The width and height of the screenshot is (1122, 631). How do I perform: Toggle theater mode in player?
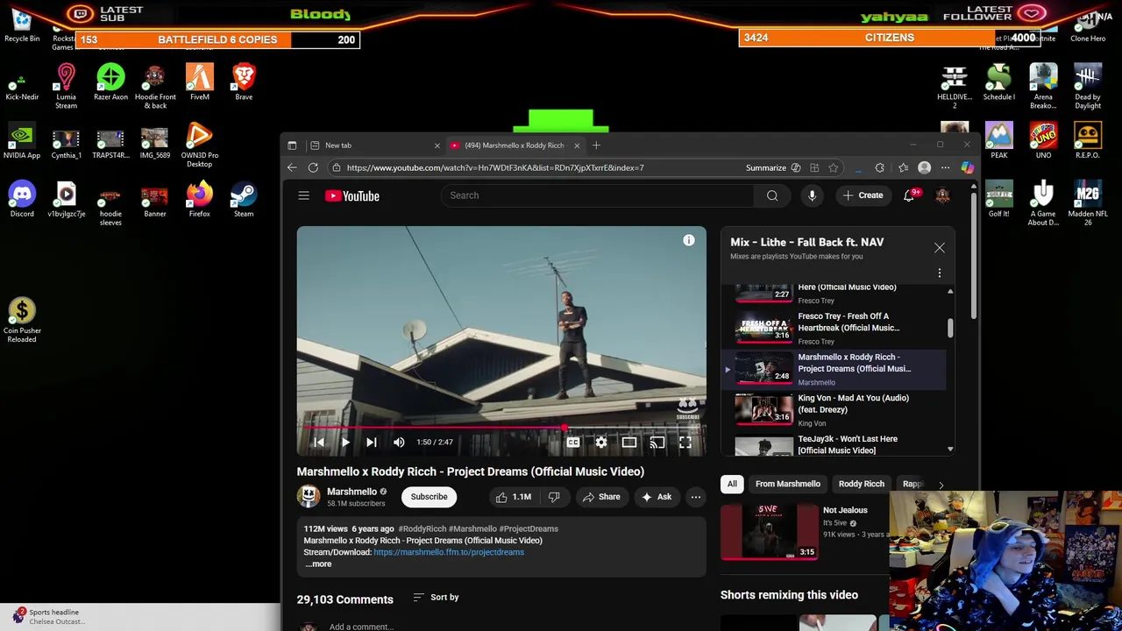pos(628,443)
